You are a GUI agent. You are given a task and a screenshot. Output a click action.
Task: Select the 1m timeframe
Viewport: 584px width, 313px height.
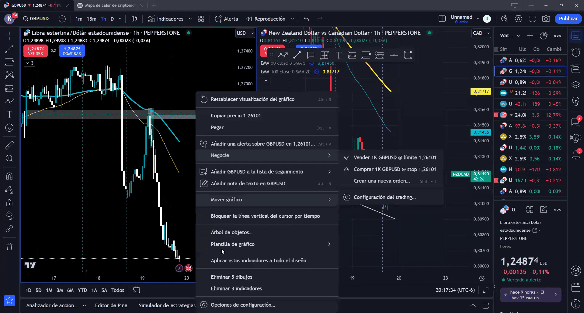tap(79, 19)
